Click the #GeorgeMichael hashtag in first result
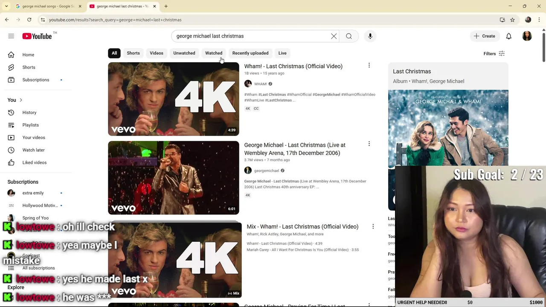Image resolution: width=546 pixels, height=307 pixels. [x=326, y=95]
